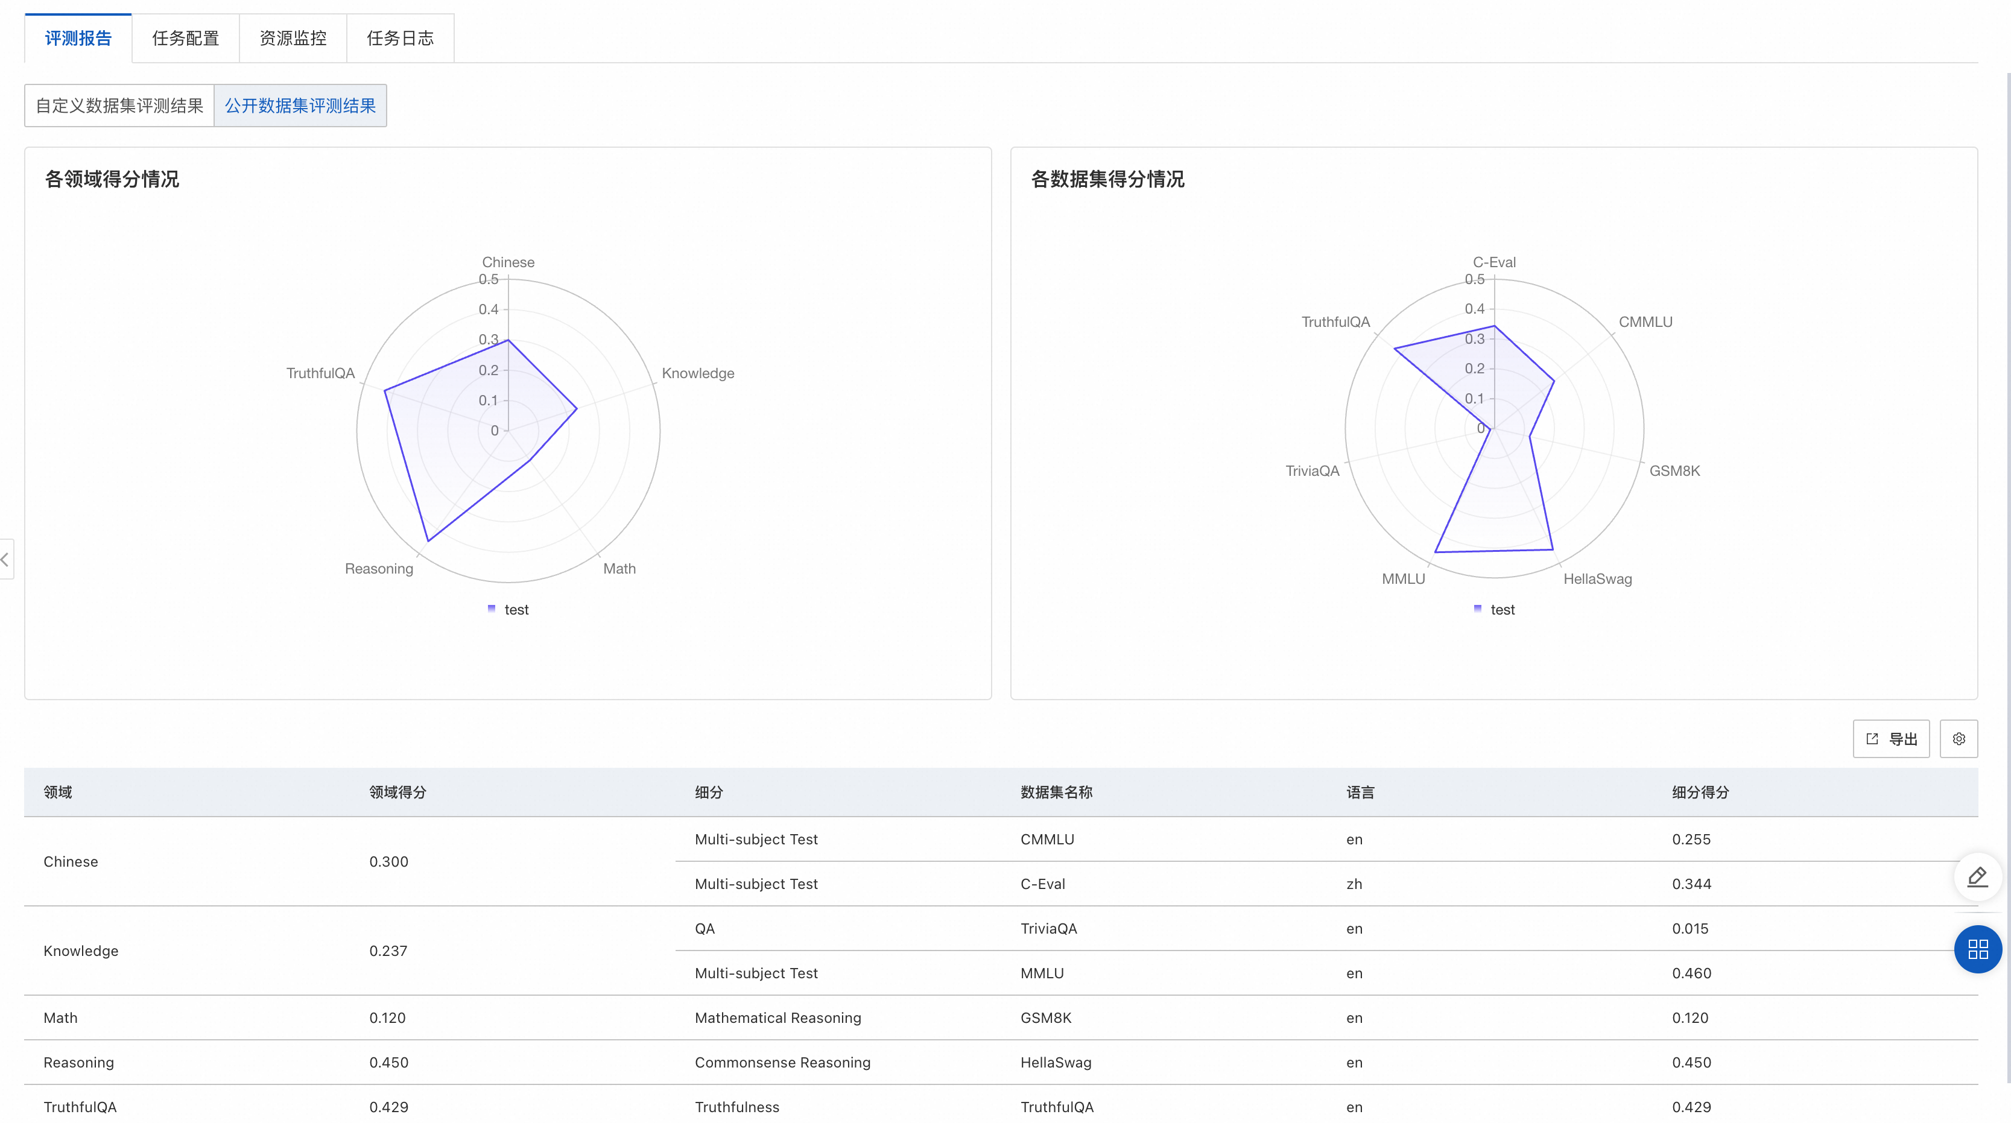
Task: Click the grid/layout toggle icon
Action: pyautogui.click(x=1978, y=947)
